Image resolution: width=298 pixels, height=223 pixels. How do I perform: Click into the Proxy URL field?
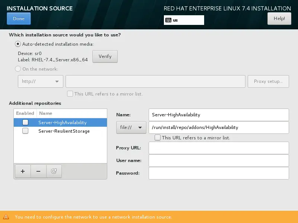pyautogui.click(x=219, y=148)
